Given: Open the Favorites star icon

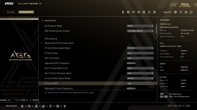Looking at the screenshot, I should 149,12.
